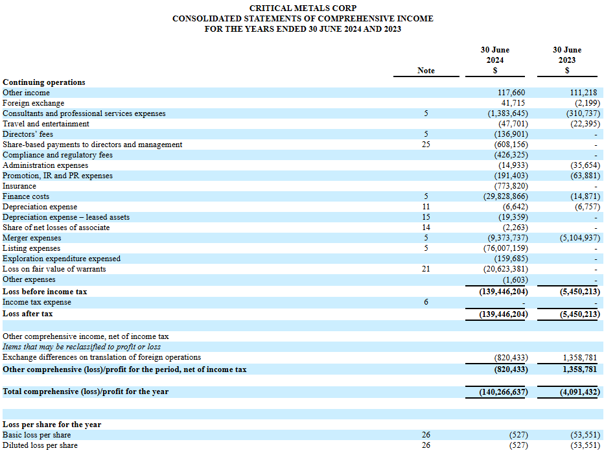Select the Loss before income tax label

[x=45, y=292]
